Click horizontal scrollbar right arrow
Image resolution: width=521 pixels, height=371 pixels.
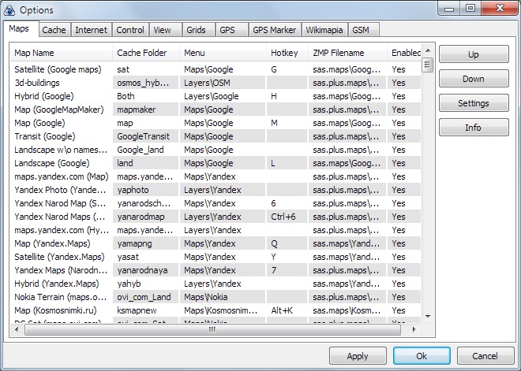click(x=415, y=330)
